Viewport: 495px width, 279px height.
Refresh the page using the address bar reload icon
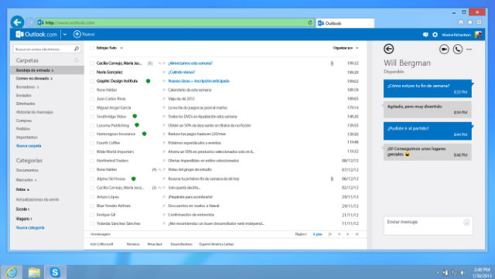tap(310, 22)
